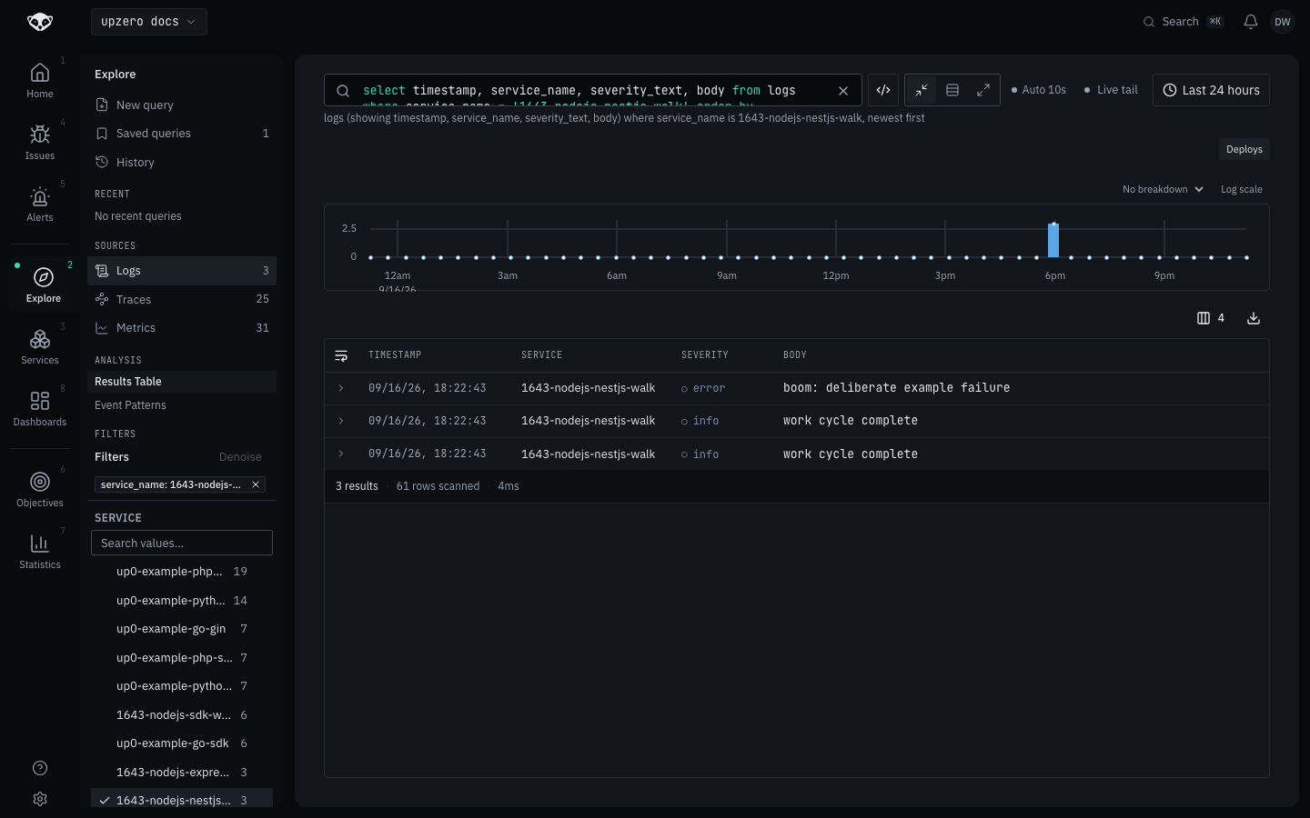Image resolution: width=1310 pixels, height=818 pixels.
Task: Expand the first info log row
Action: [x=341, y=421]
